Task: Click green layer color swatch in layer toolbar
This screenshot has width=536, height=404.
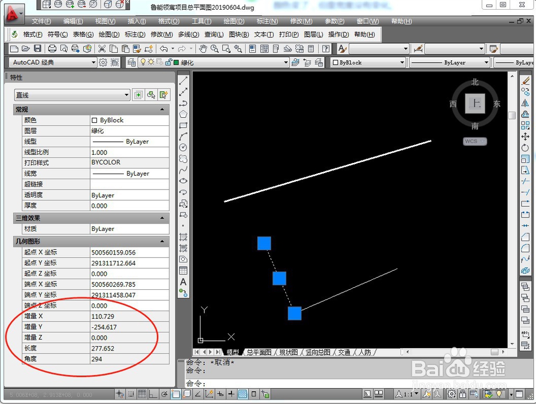Action: pos(176,63)
